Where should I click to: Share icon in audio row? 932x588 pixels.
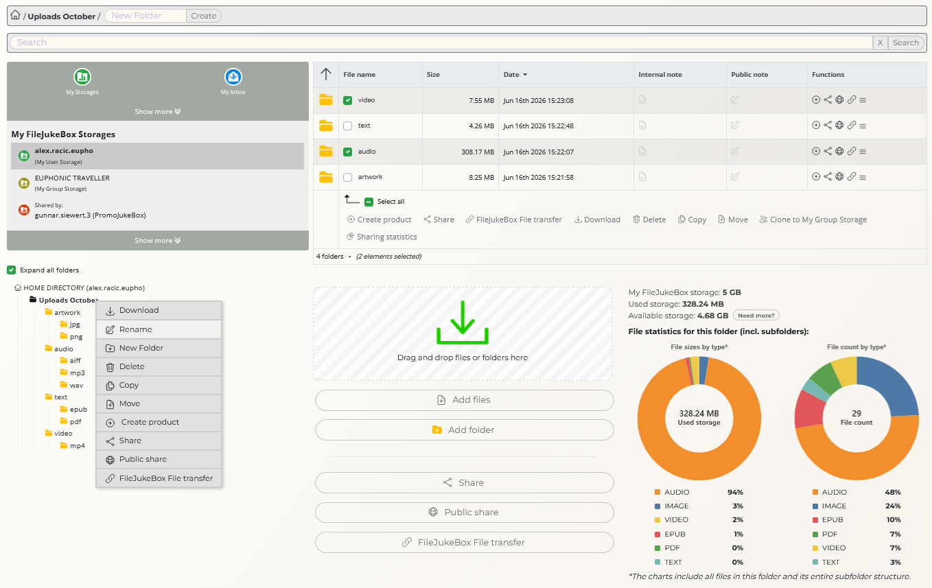pyautogui.click(x=828, y=152)
